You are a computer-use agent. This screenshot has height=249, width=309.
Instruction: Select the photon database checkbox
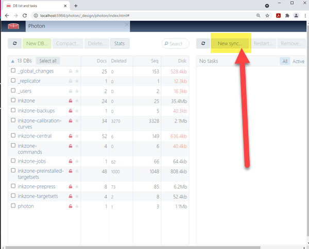click(13, 206)
